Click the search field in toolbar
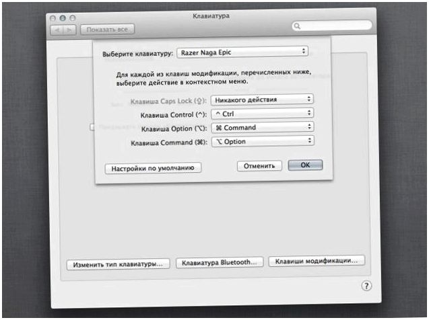The image size is (429, 320). tap(331, 26)
